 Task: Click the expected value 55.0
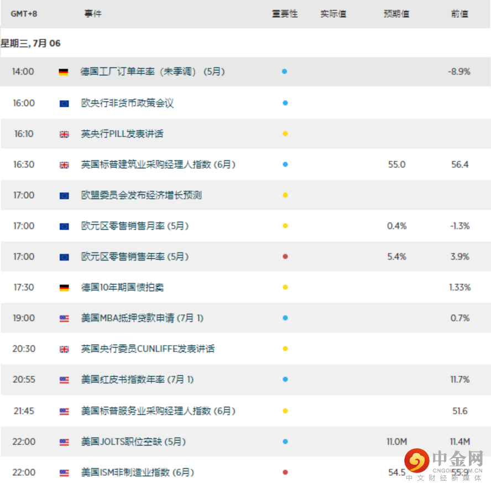(x=397, y=164)
